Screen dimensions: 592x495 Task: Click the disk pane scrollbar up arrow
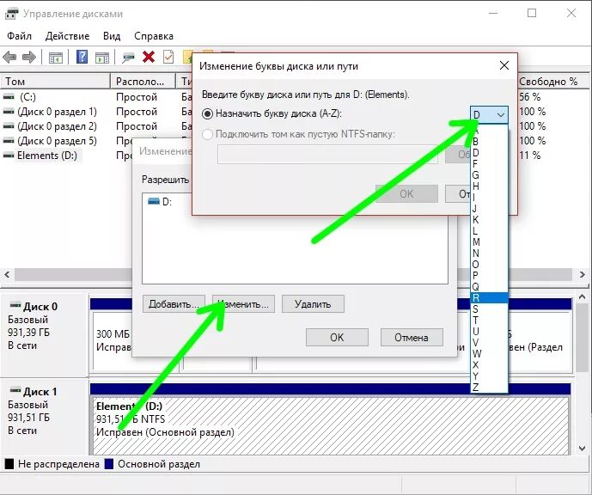click(x=582, y=297)
